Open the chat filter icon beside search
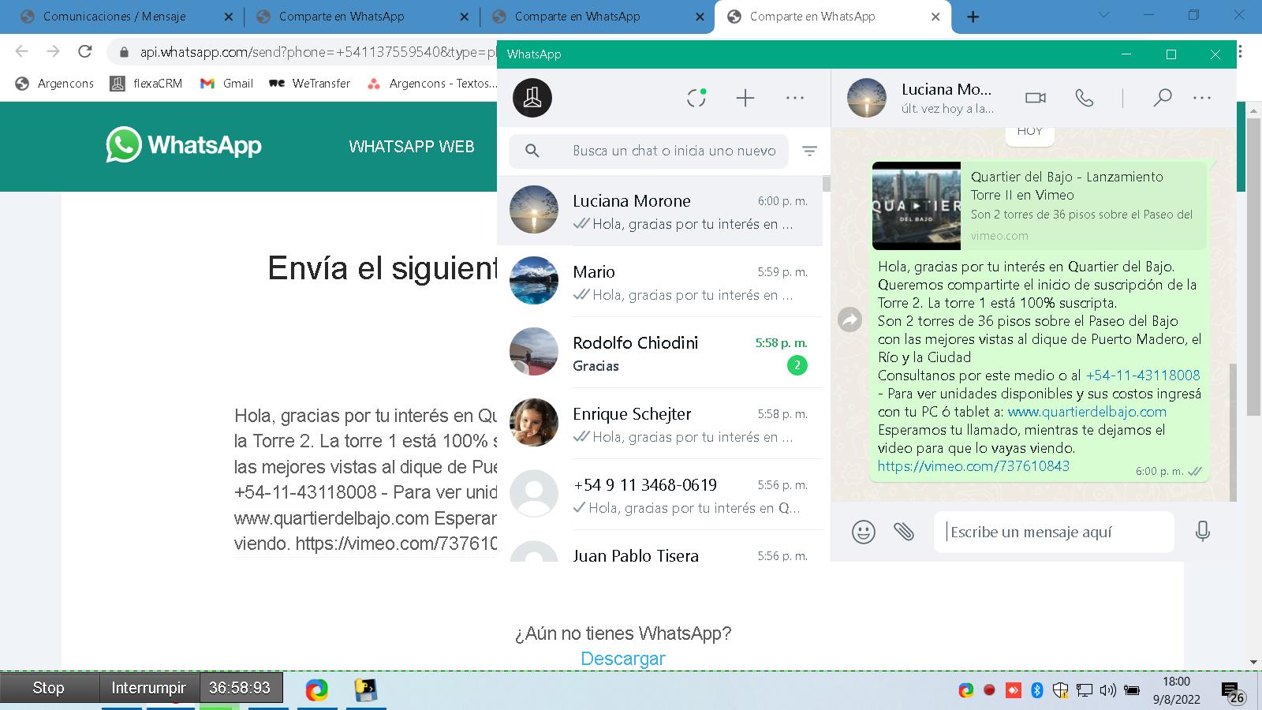This screenshot has width=1262, height=710. click(809, 151)
